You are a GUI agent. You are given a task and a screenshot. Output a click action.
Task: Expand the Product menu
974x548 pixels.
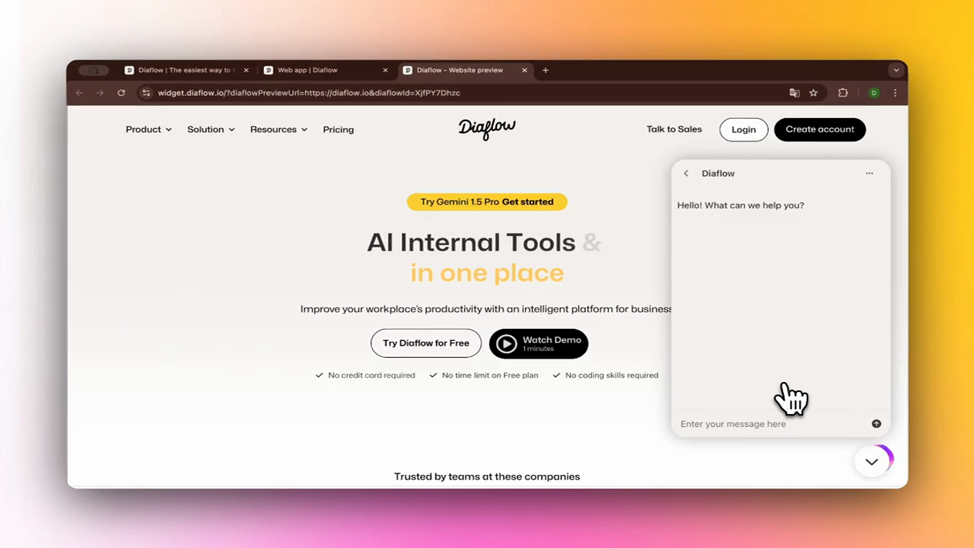tap(148, 129)
